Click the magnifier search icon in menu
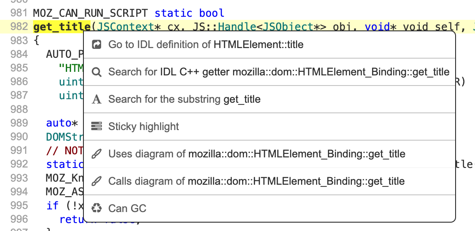The width and height of the screenshot is (475, 231). pos(96,72)
